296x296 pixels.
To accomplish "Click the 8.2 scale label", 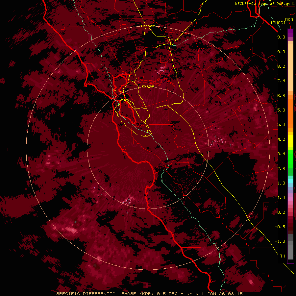I will (281, 66).
